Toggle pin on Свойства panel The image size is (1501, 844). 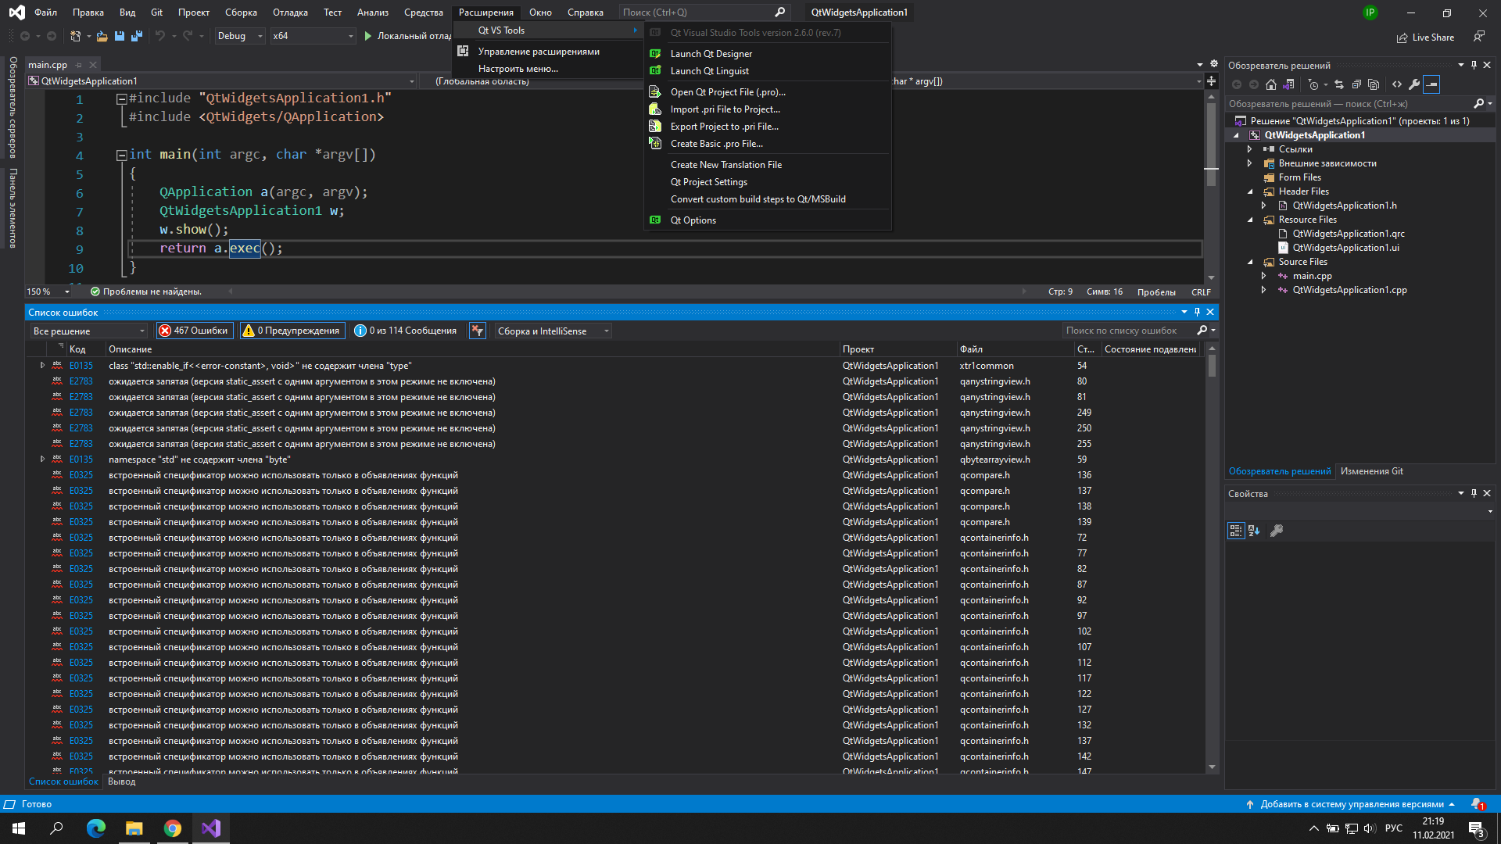pyautogui.click(x=1474, y=493)
